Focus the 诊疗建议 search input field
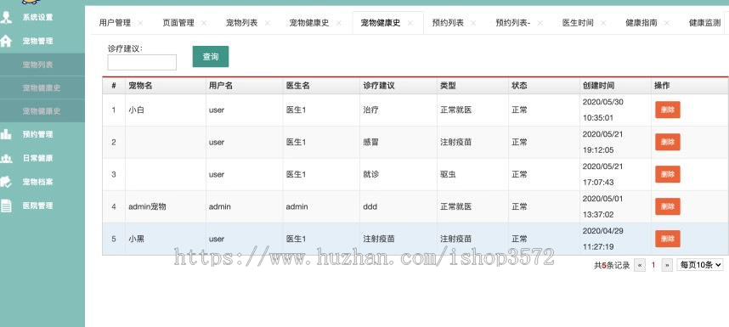729x327 pixels. (x=142, y=62)
